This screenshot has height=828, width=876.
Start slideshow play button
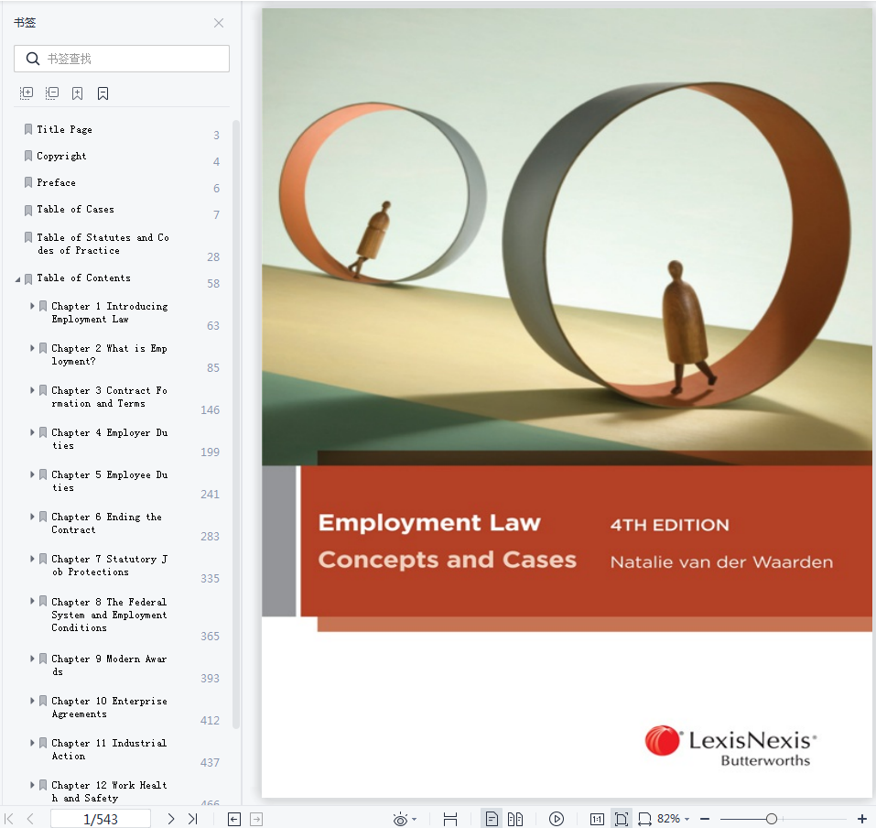(x=557, y=819)
